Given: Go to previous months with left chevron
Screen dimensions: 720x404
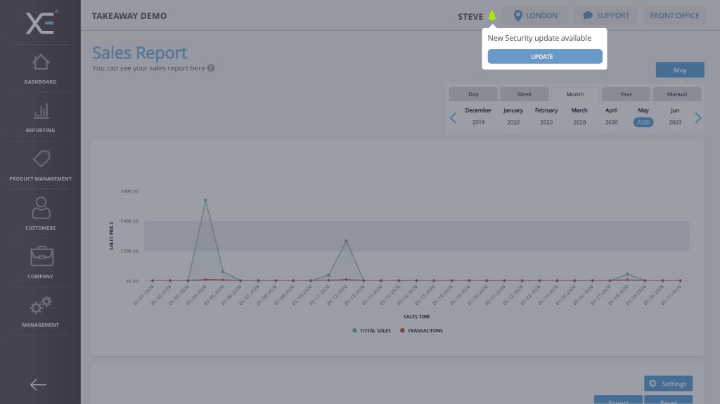Looking at the screenshot, I should (453, 118).
